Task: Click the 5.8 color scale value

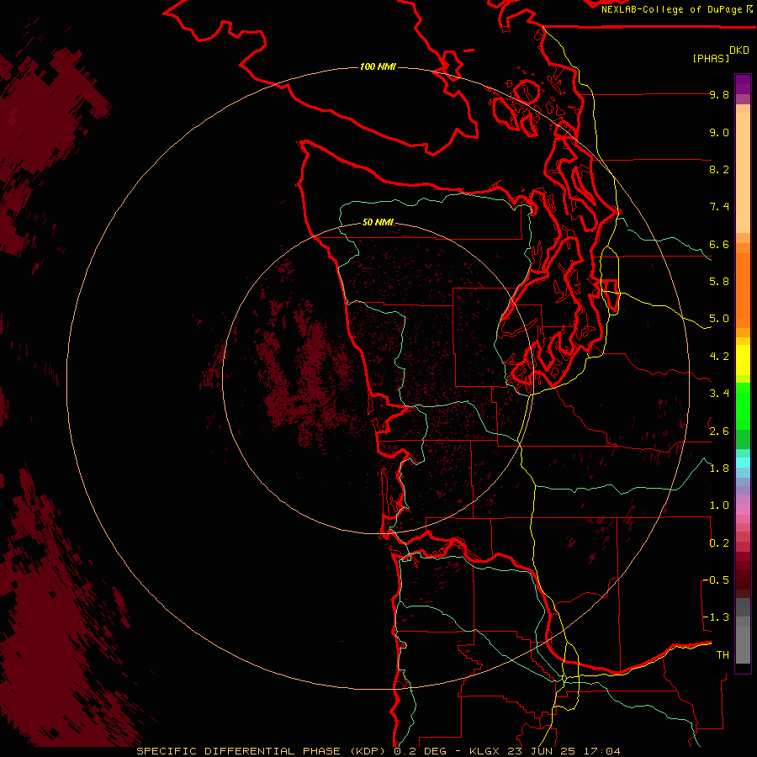Action: coord(719,282)
